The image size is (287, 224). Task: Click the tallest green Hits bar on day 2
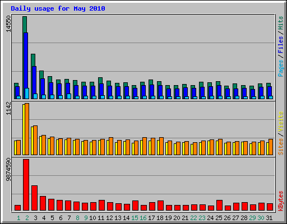coord(25,25)
